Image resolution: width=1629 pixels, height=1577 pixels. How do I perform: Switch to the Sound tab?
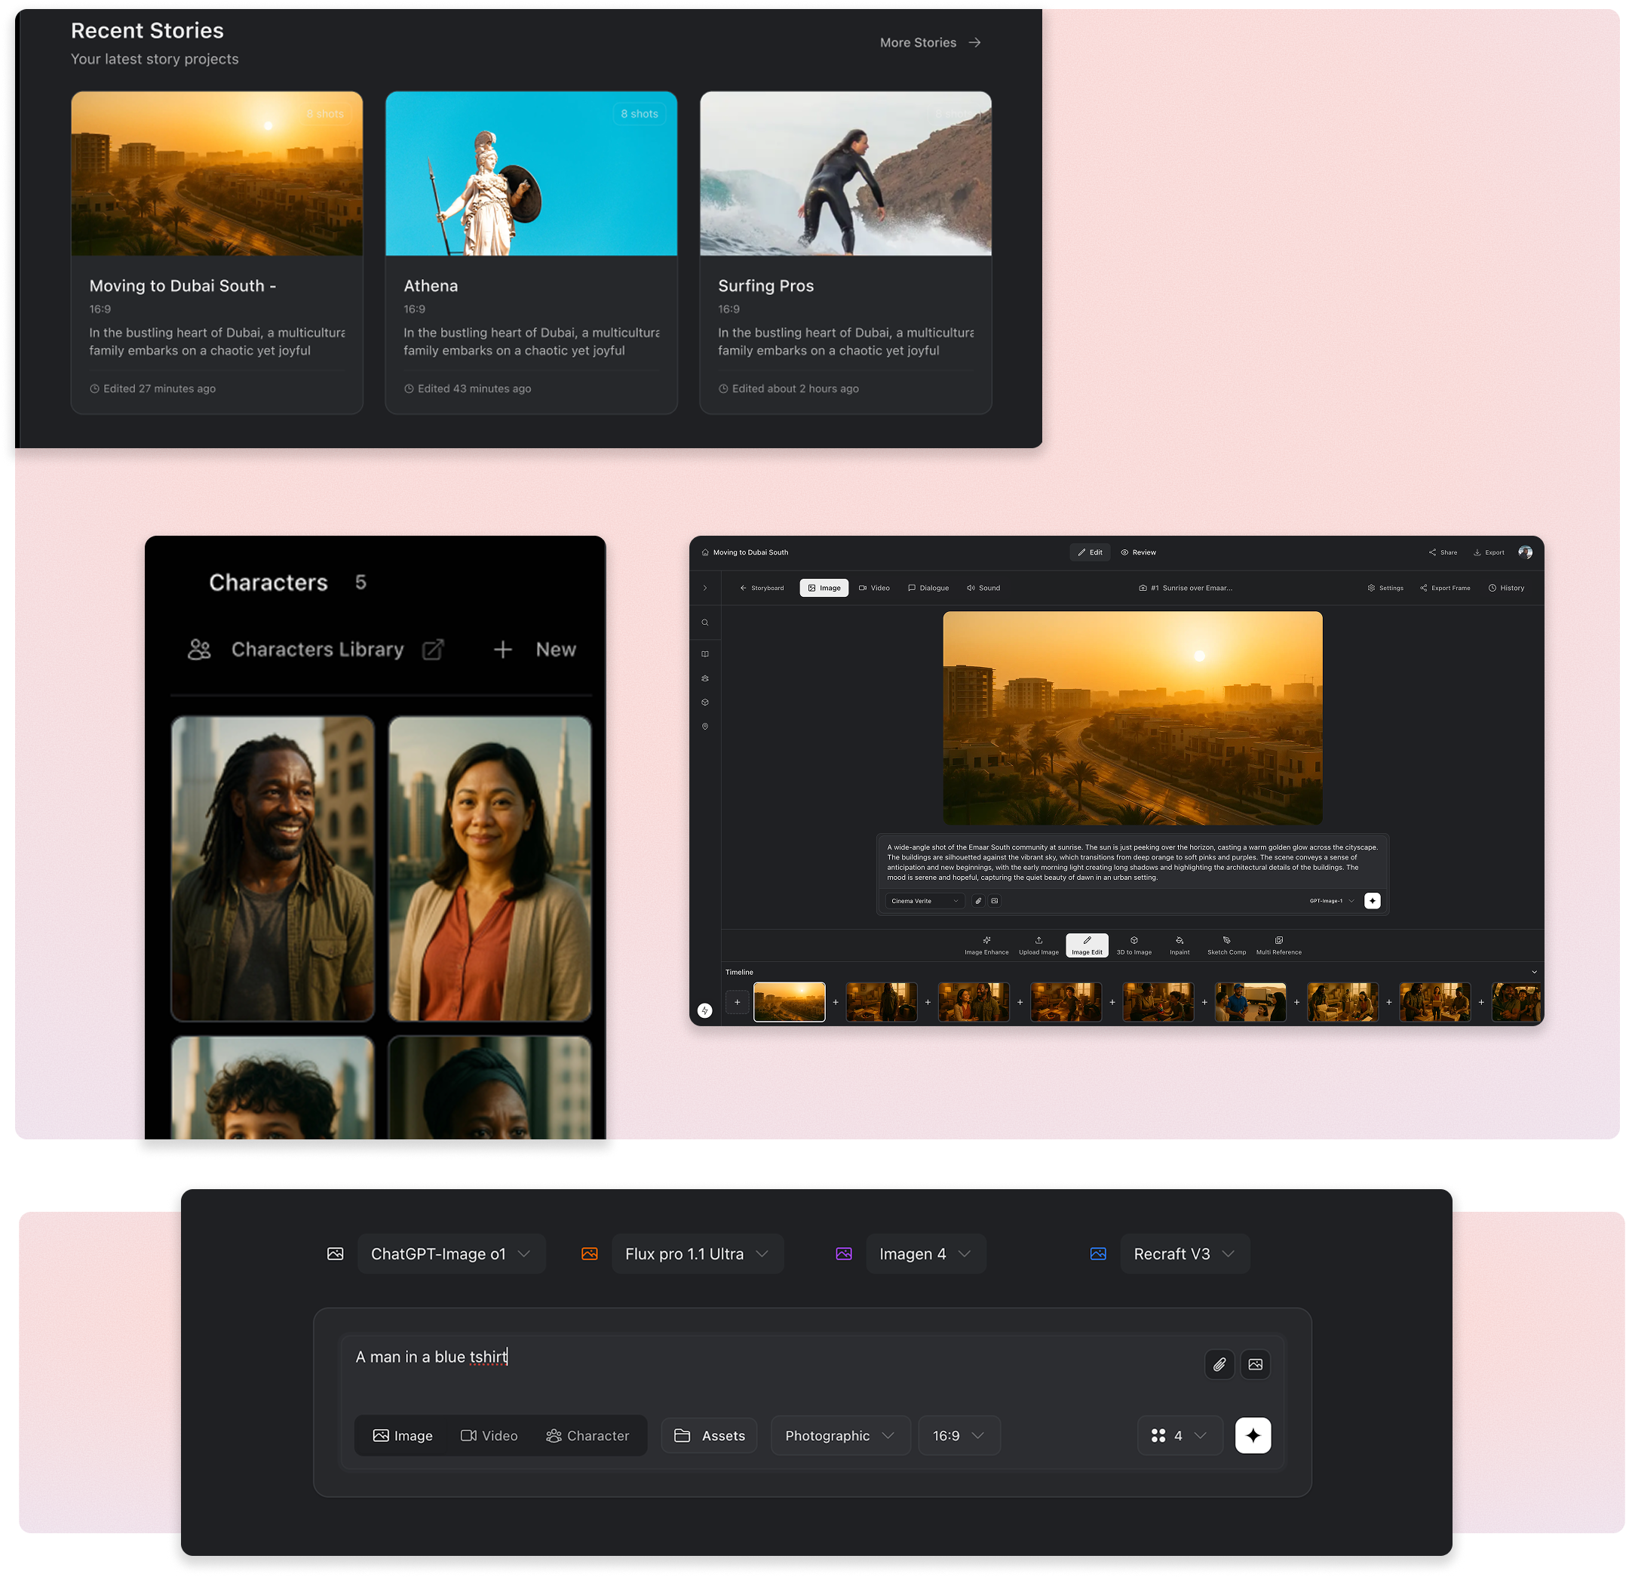pos(983,588)
